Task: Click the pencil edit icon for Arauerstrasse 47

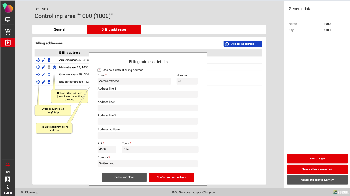Action: [x=44, y=60]
